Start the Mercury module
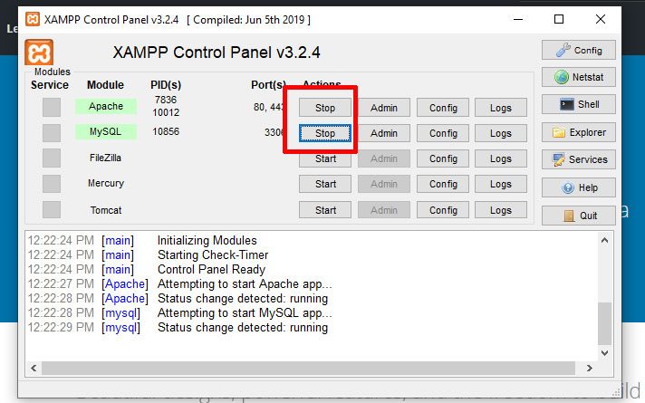 325,184
